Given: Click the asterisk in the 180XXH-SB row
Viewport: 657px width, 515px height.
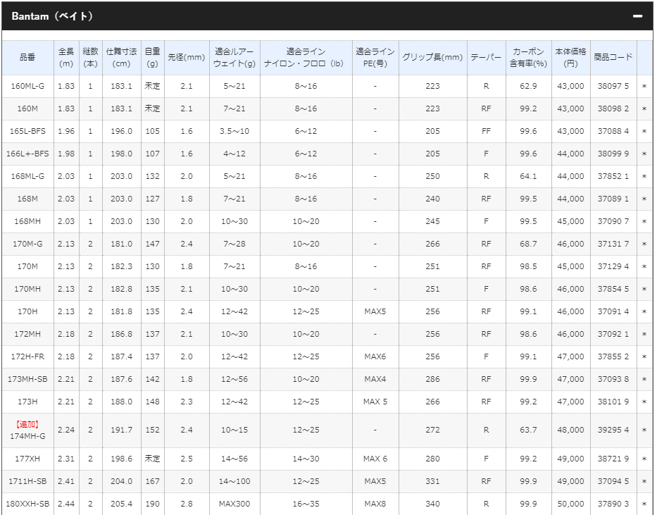Looking at the screenshot, I should (644, 504).
